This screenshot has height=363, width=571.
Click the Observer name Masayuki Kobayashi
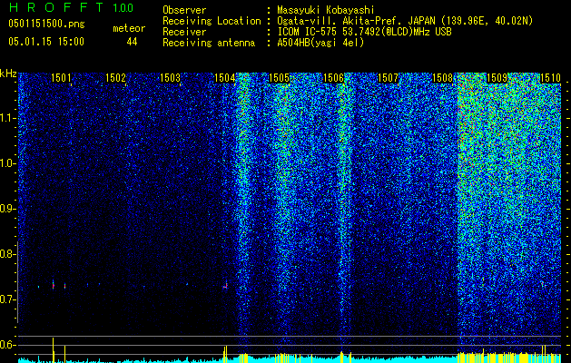pyautogui.click(x=325, y=11)
